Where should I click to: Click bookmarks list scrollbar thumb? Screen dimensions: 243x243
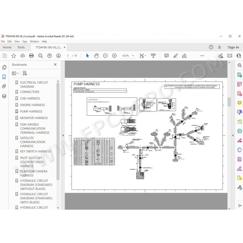tap(58, 132)
